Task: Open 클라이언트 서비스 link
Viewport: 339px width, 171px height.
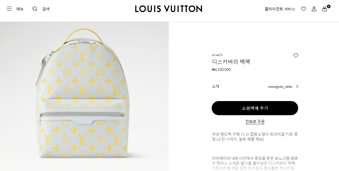Action: click(280, 9)
